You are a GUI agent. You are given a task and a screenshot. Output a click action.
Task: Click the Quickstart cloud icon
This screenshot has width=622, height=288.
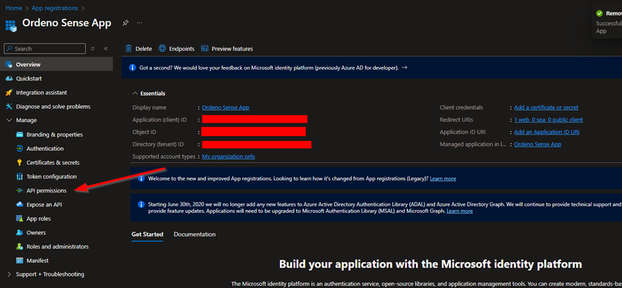9,79
